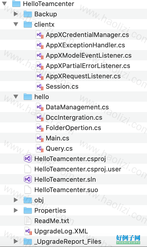Select the FolderOpertion.cs file

pos(73,128)
